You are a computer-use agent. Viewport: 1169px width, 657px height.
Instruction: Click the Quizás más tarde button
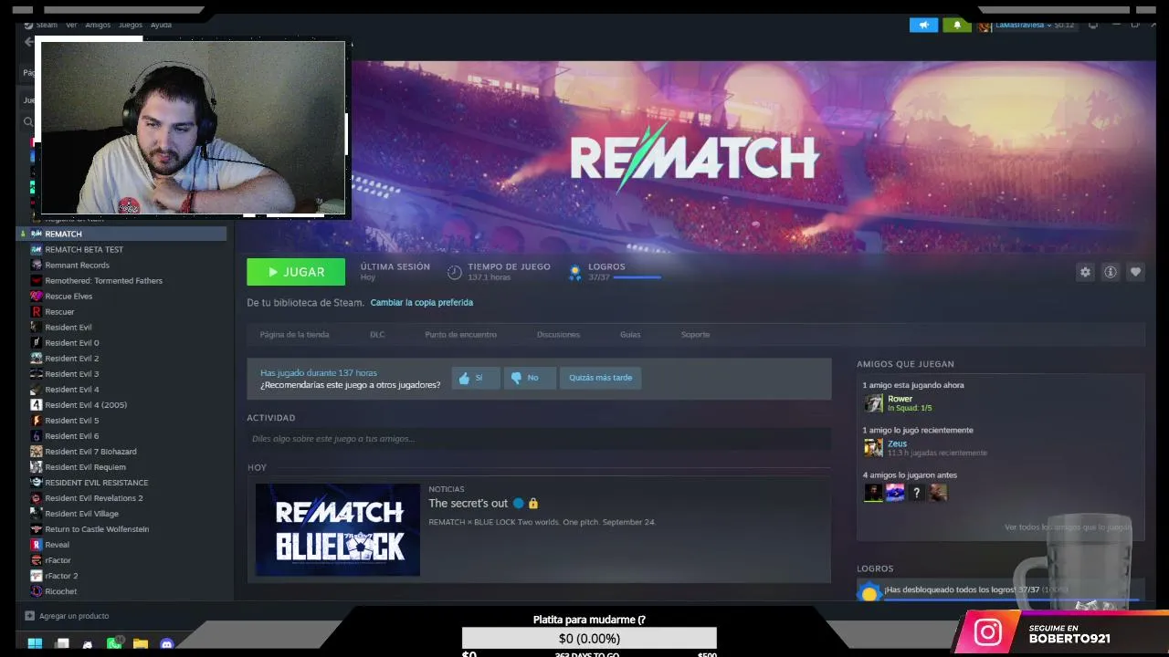[x=600, y=378]
